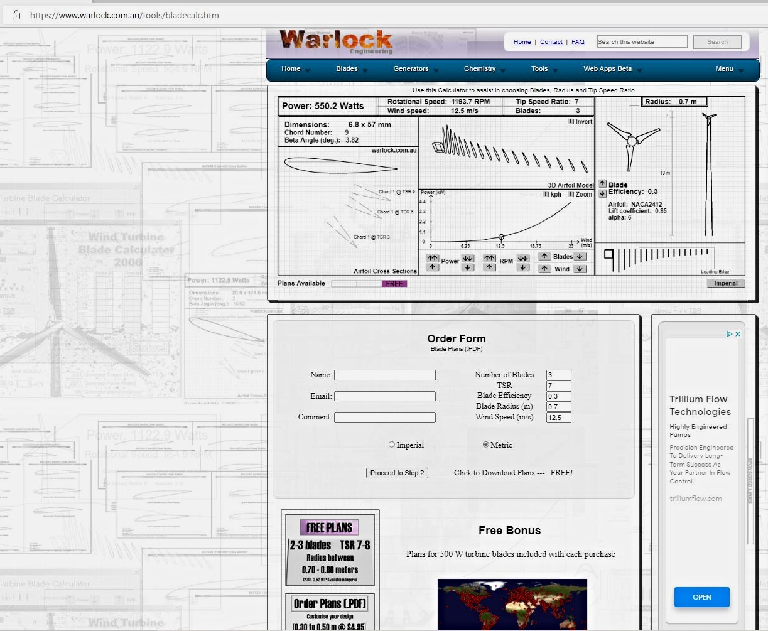The width and height of the screenshot is (768, 631).
Task: Toggle the Zoom checkbox on power graph
Action: tap(571, 195)
